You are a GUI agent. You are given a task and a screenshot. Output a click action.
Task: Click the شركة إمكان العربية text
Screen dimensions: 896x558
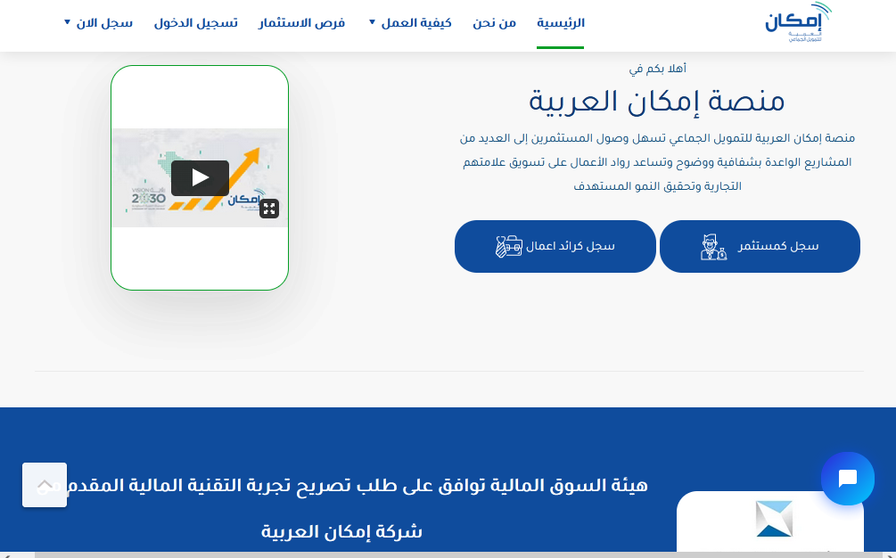click(341, 532)
